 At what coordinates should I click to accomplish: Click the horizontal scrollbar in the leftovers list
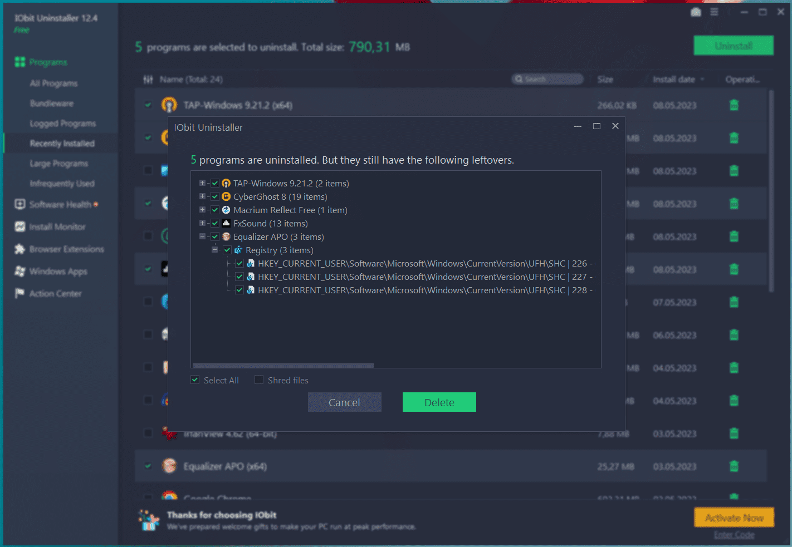click(x=283, y=366)
